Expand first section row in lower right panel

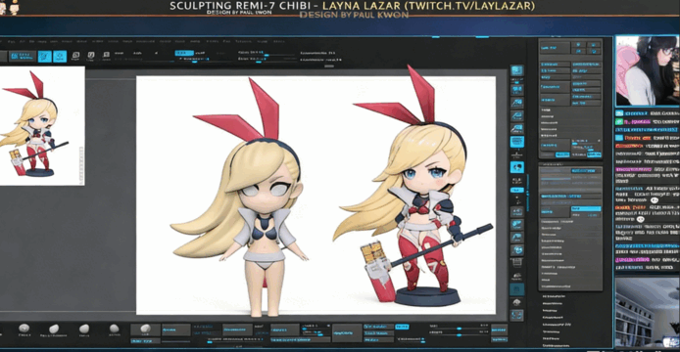(x=570, y=221)
